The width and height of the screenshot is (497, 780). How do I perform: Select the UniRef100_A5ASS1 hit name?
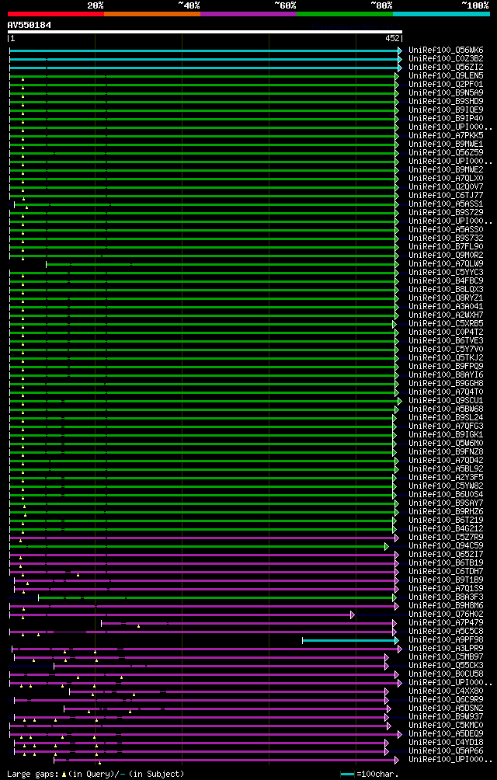pyautogui.click(x=446, y=204)
